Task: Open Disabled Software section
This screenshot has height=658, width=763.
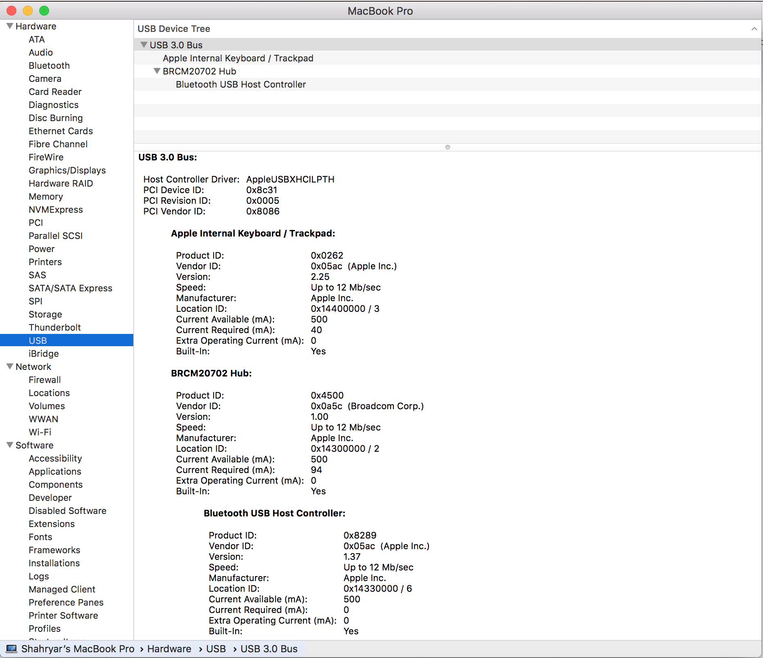Action: tap(67, 511)
